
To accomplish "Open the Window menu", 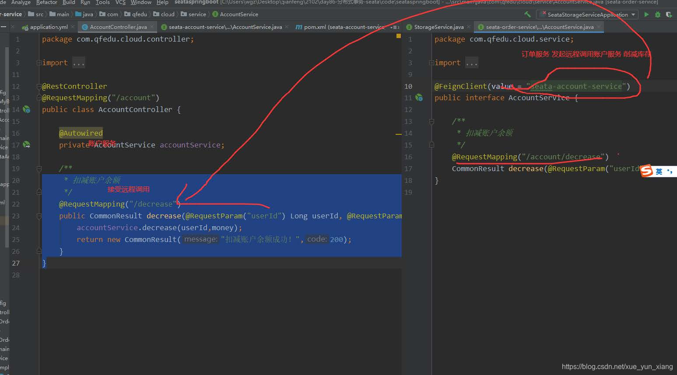I will (x=141, y=2).
